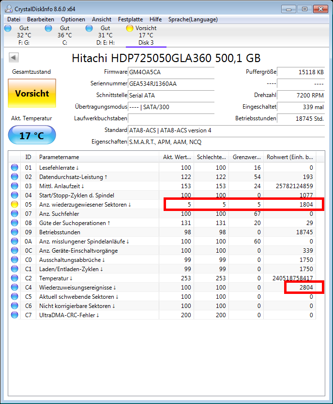
Task: Click status icon for Wiederzuweisungsereignisse
Action: (x=15, y=287)
